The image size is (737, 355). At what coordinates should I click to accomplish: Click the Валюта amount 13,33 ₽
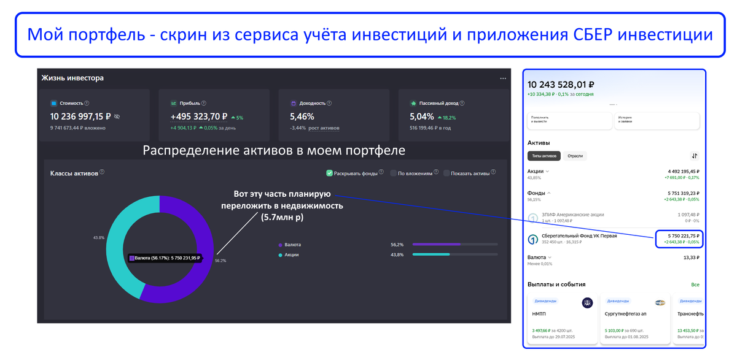tap(691, 258)
